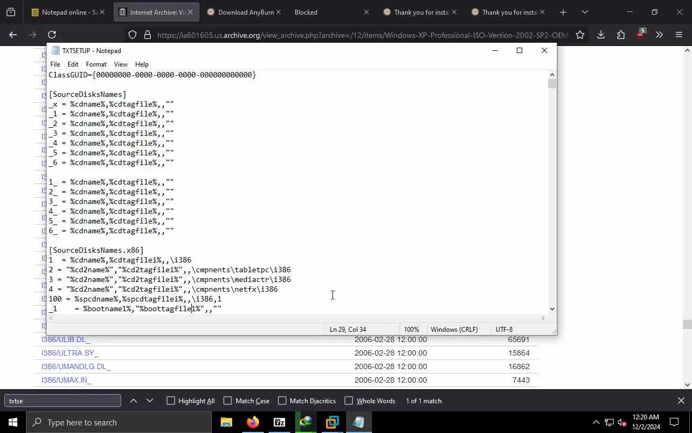Jump to next find match
Screen dimensions: 692x433
point(150,401)
